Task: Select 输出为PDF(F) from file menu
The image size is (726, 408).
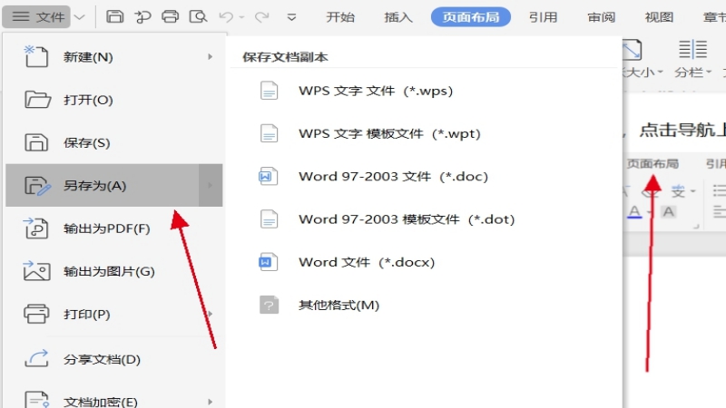Action: tap(106, 228)
